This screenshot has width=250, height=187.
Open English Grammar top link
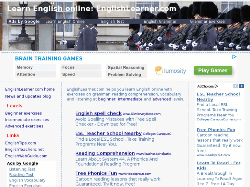[x=160, y=21]
